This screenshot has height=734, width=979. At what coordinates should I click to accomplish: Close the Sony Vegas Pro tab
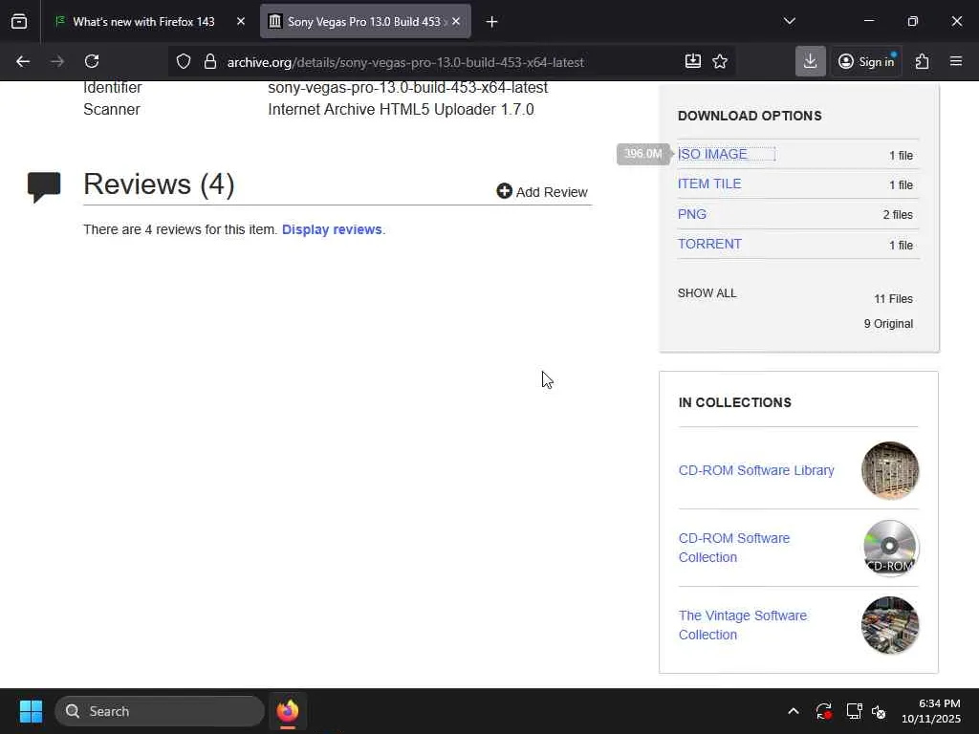(x=456, y=22)
